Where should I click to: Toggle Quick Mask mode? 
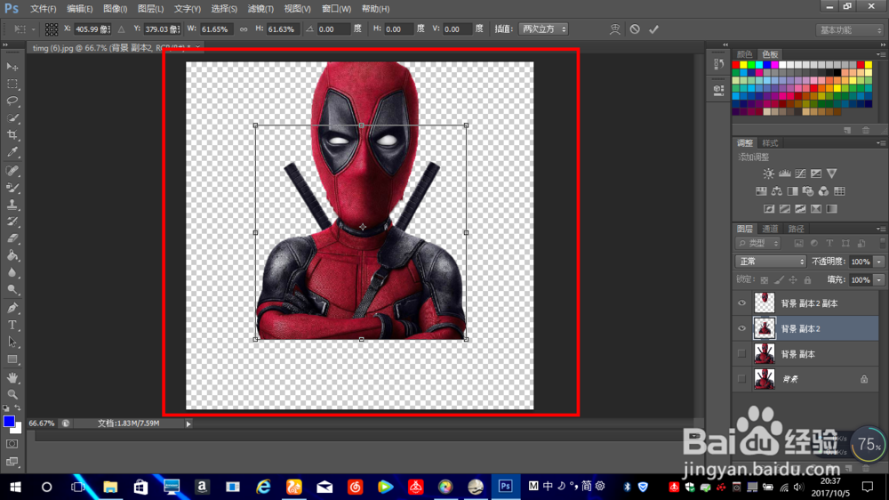(x=12, y=444)
